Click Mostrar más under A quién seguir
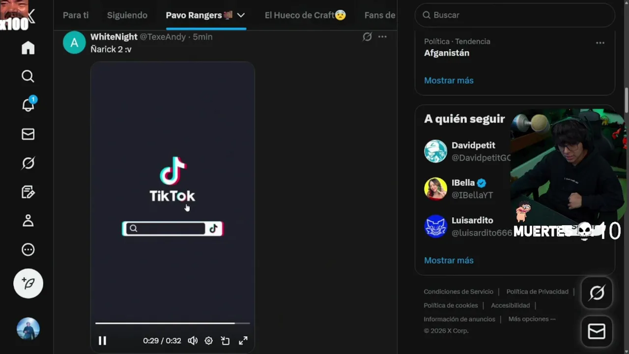This screenshot has width=629, height=354. [449, 260]
